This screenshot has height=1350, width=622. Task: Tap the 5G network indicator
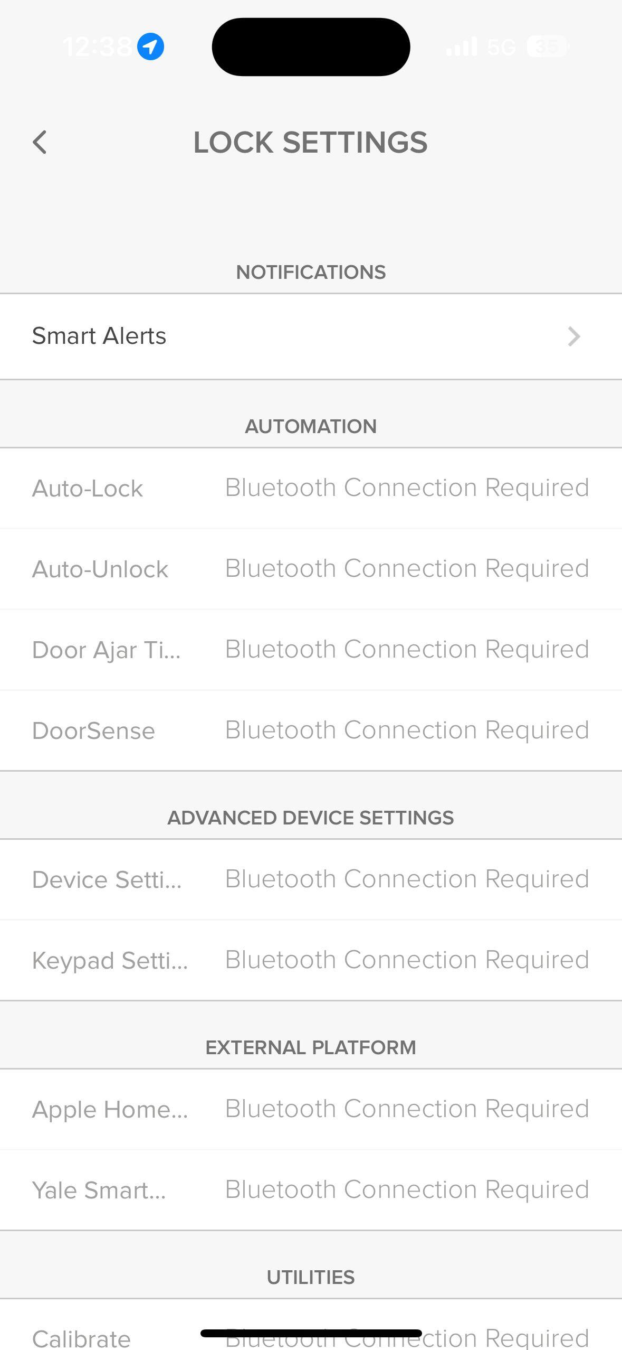(x=501, y=47)
